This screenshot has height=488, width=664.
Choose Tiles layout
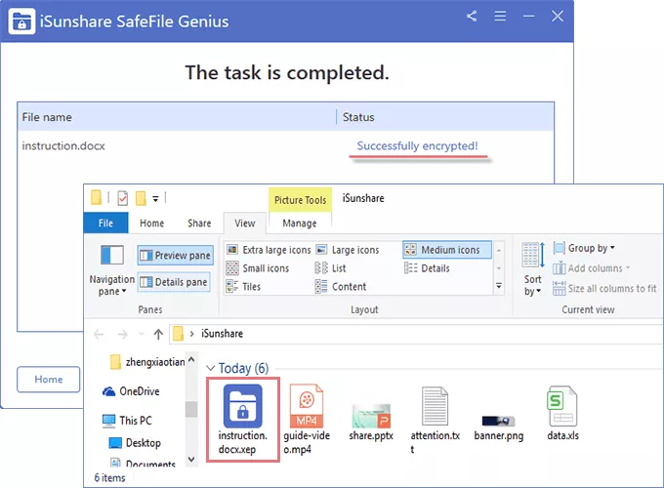click(x=243, y=287)
